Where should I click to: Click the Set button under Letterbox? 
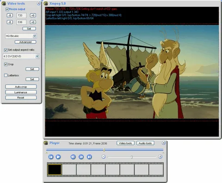tap(32, 79)
